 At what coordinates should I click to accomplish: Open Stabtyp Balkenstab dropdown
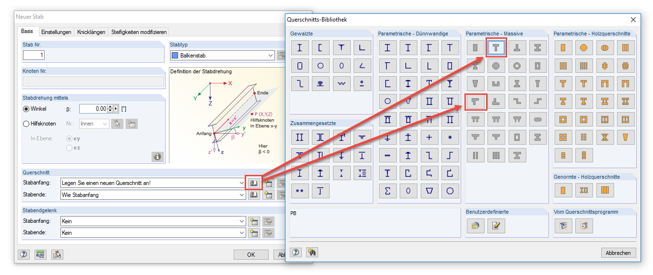[271, 56]
